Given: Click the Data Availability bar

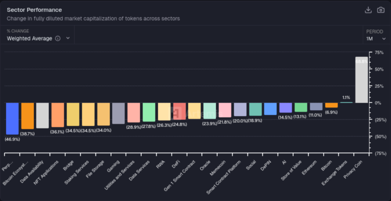Looking at the screenshot, I should coord(42,115).
